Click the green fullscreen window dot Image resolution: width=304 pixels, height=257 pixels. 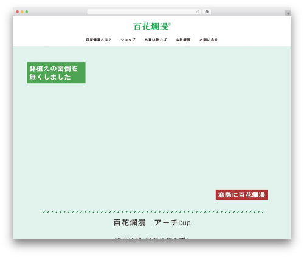pyautogui.click(x=27, y=12)
